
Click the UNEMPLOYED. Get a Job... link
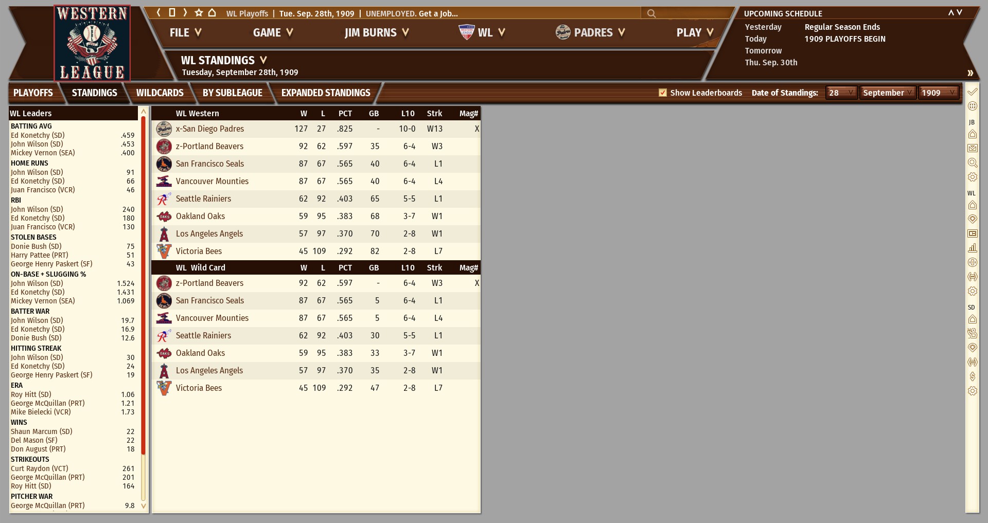(x=412, y=13)
